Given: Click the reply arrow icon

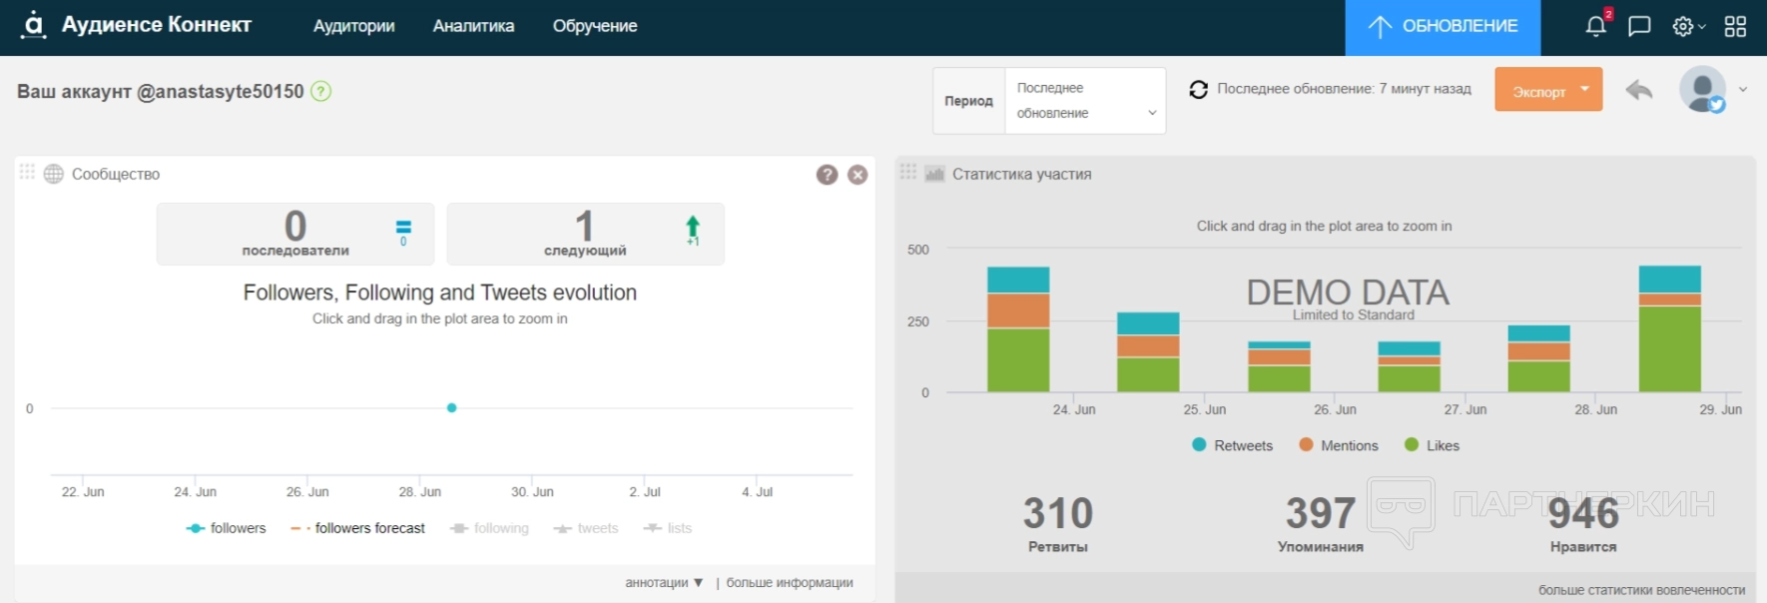Looking at the screenshot, I should [1638, 91].
